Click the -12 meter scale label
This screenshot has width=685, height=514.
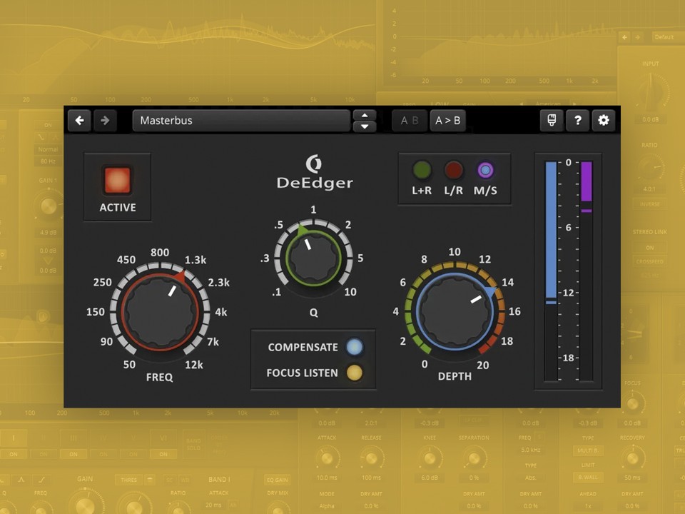(x=568, y=293)
